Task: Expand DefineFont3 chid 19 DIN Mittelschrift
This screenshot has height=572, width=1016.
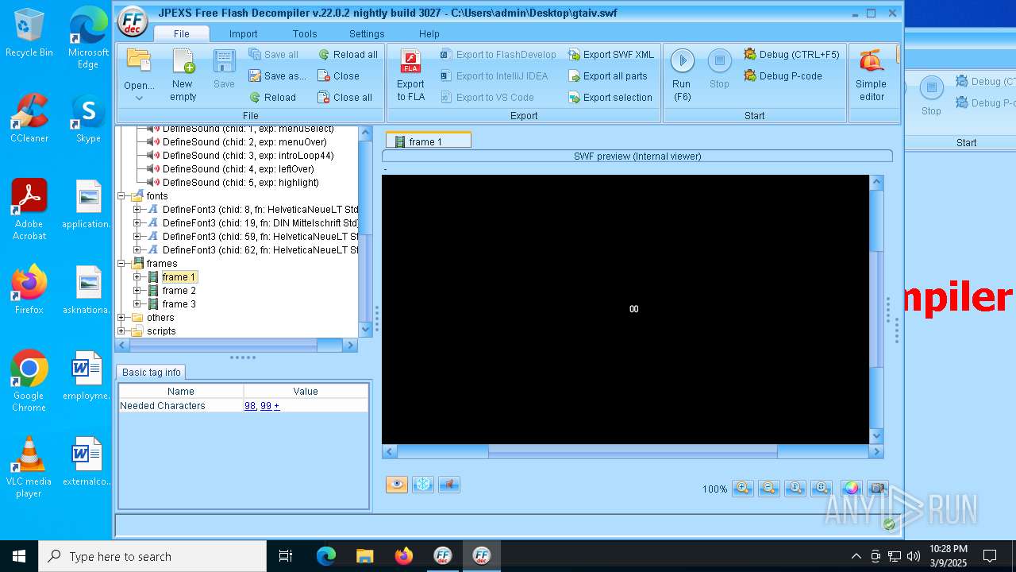Action: tap(137, 223)
